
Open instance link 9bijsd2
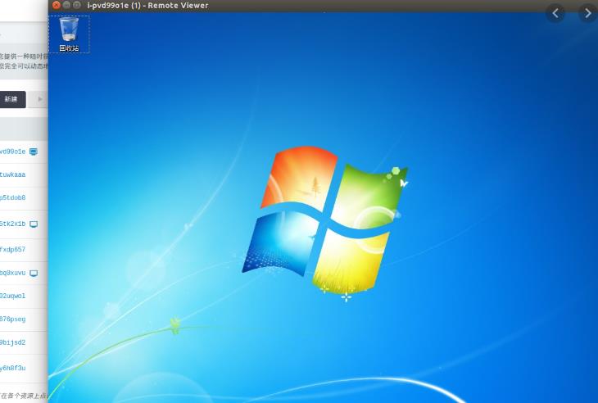tap(12, 342)
